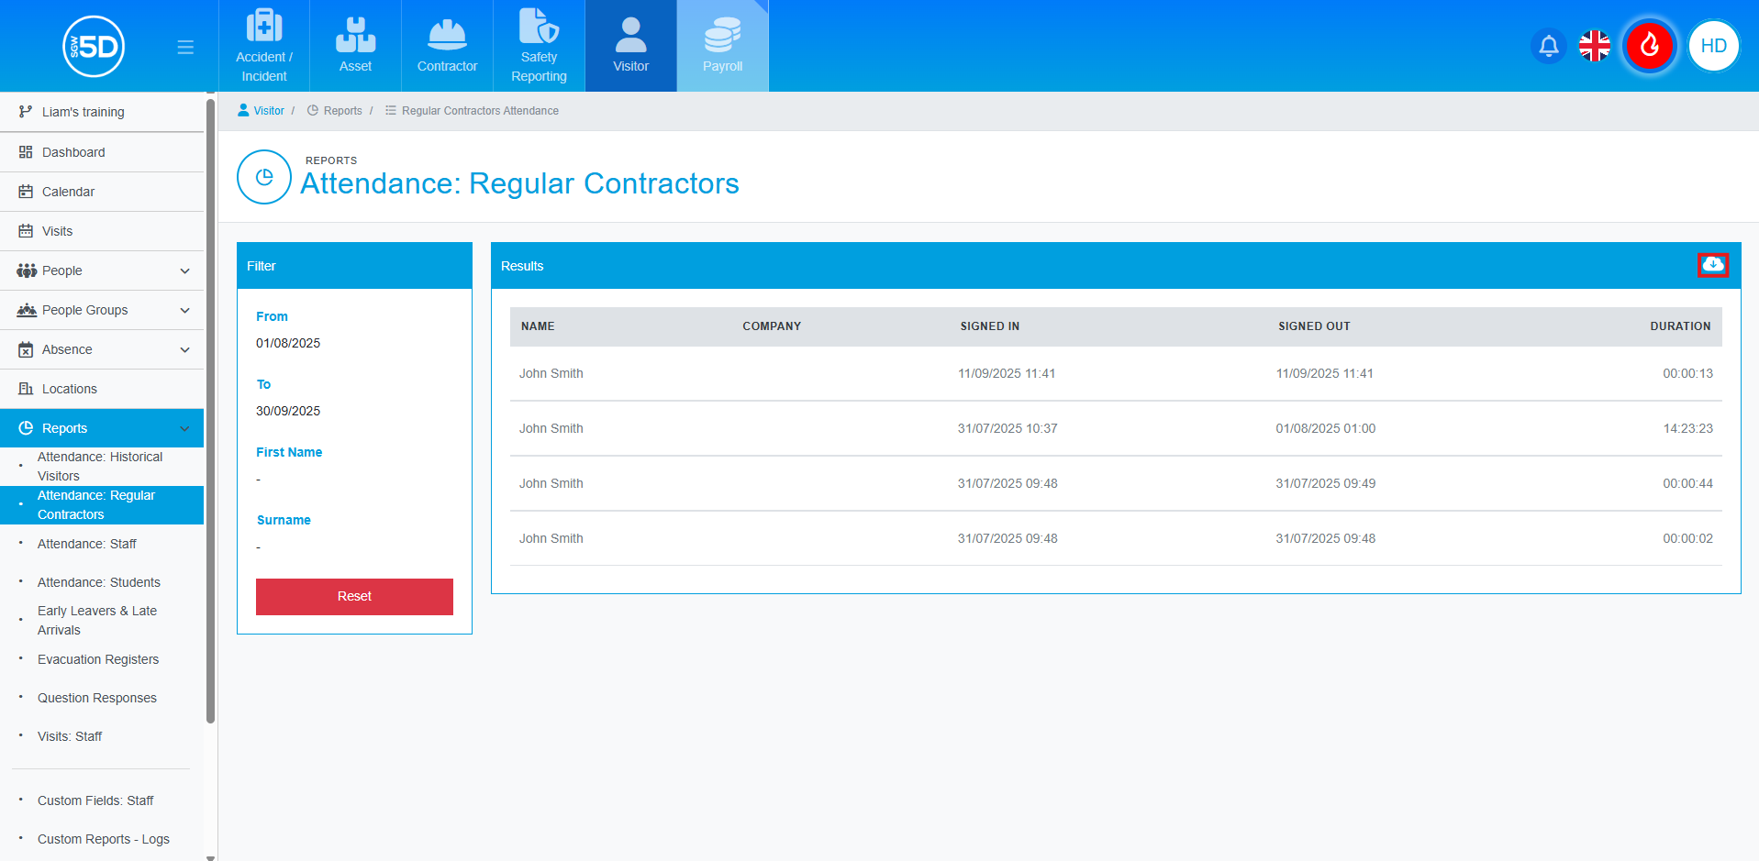Viewport: 1759px width, 861px height.
Task: Click the First Name filter field
Action: click(354, 480)
